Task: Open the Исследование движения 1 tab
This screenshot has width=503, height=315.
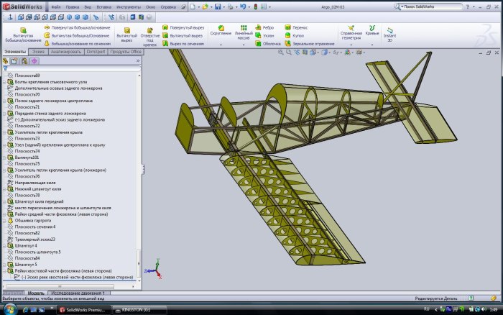Action: tap(80, 293)
